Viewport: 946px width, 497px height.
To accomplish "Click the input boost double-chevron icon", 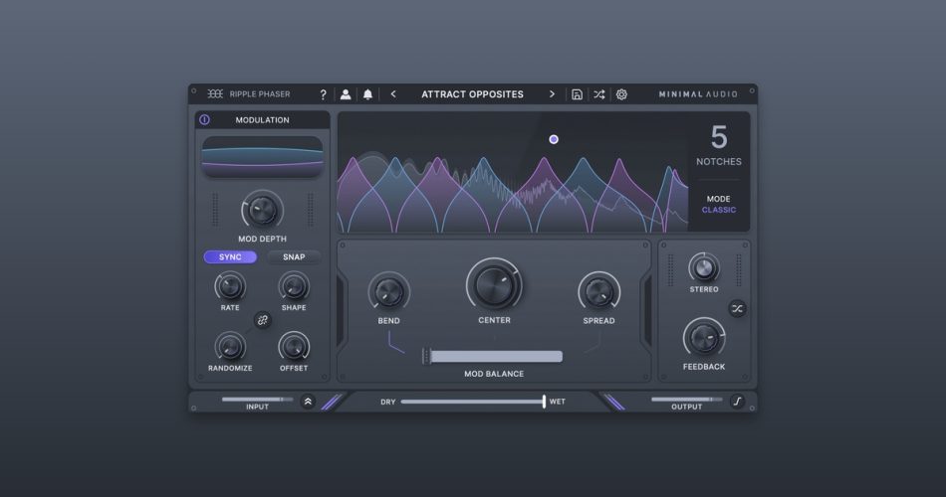I will (x=308, y=402).
